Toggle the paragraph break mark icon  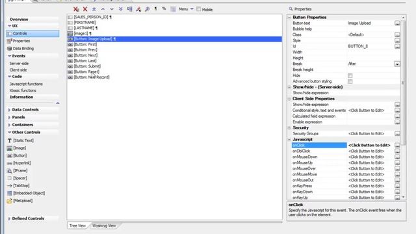tap(156, 9)
